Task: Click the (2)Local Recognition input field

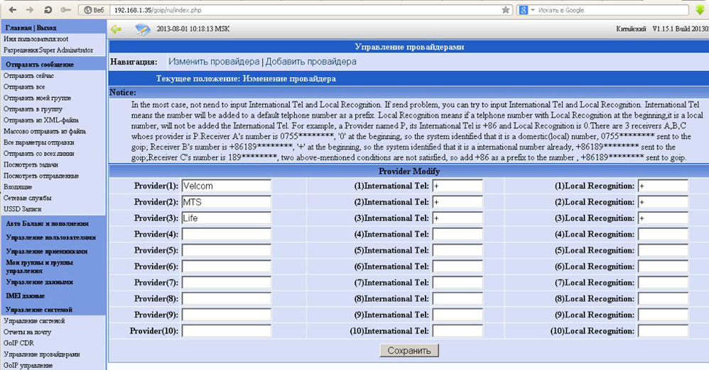Action: click(x=663, y=202)
